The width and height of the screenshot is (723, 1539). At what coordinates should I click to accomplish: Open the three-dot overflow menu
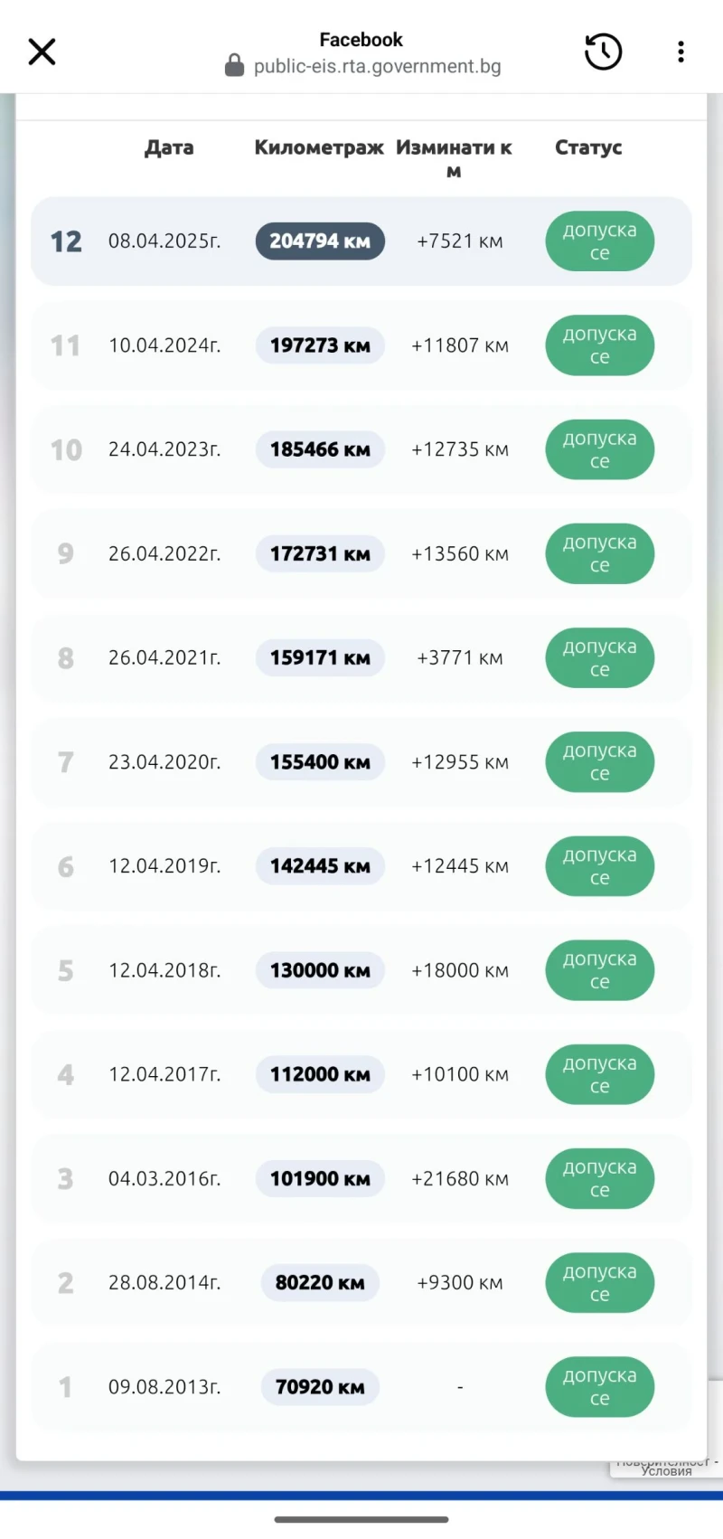coord(681,52)
